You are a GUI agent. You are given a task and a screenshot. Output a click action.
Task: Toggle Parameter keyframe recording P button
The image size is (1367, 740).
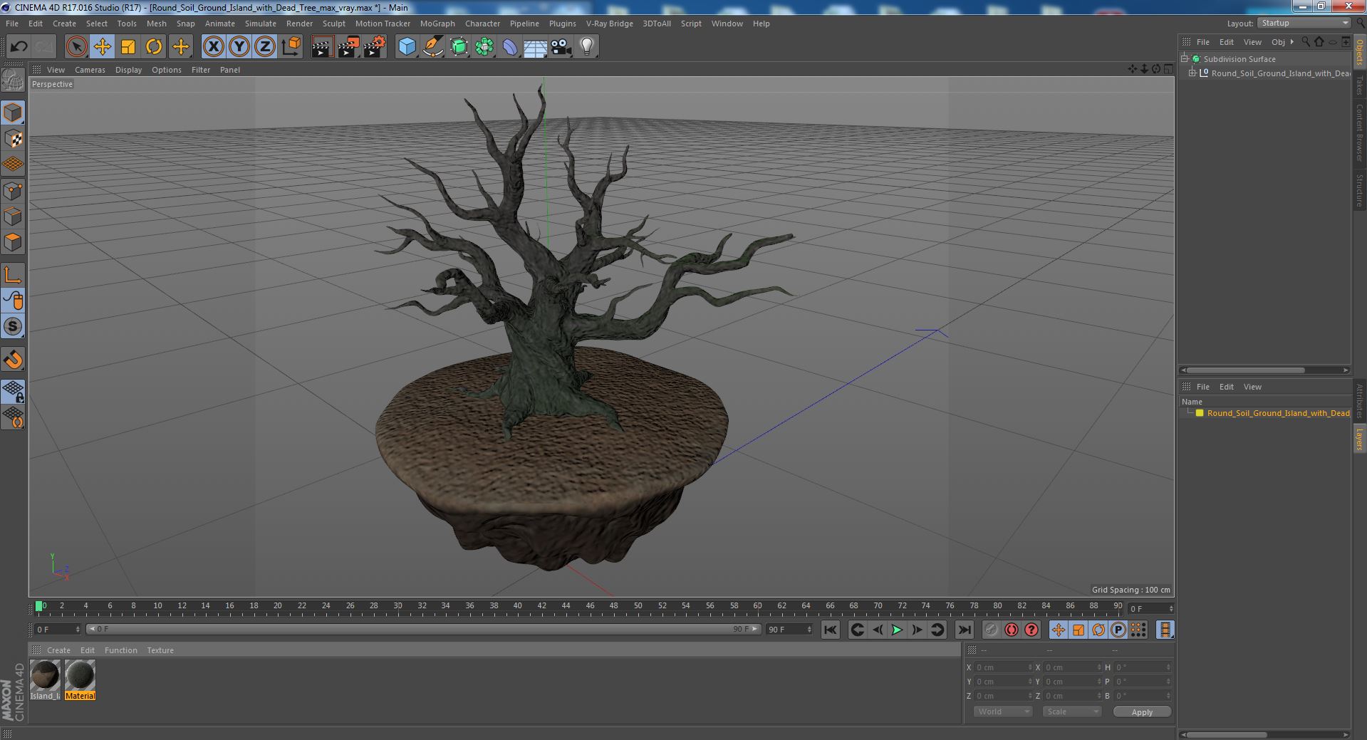coord(1118,630)
